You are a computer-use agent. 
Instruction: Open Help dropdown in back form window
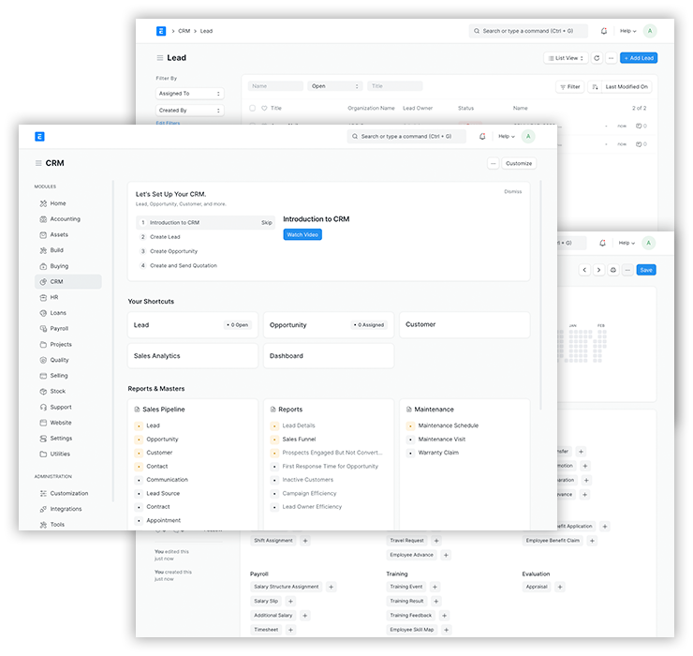[x=627, y=243]
